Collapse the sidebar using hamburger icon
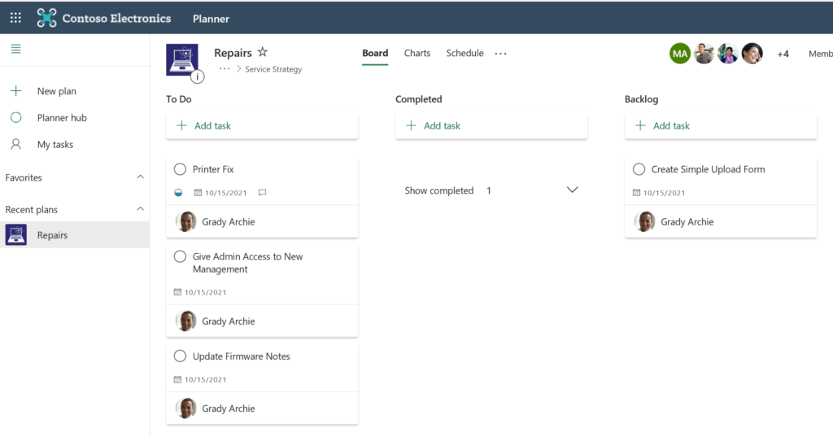 (x=16, y=49)
